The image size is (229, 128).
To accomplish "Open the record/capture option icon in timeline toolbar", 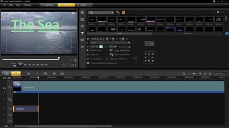I will pyautogui.click(x=46, y=74).
